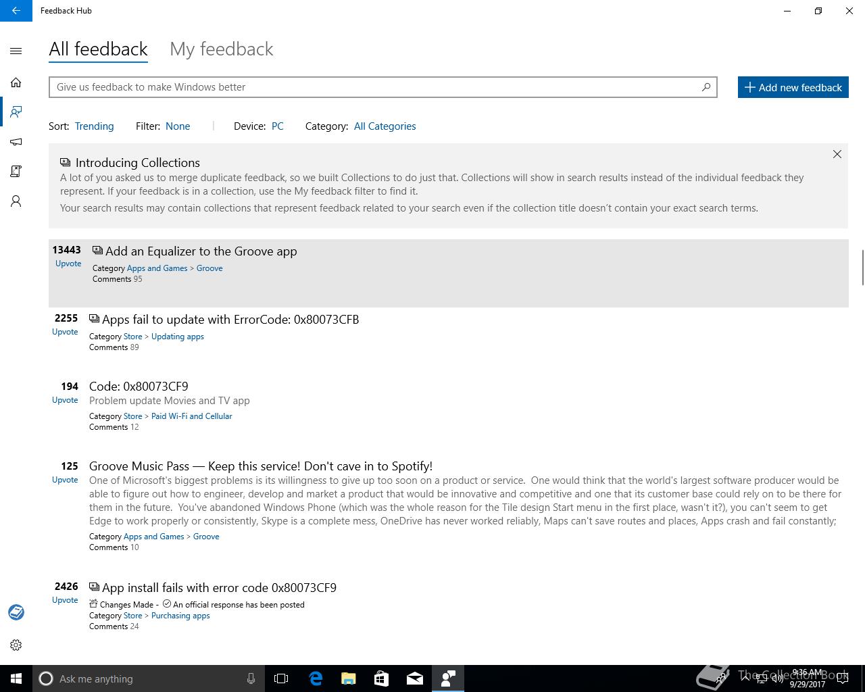
Task: Upvote Groove Music Pass feedback
Action: pos(65,480)
